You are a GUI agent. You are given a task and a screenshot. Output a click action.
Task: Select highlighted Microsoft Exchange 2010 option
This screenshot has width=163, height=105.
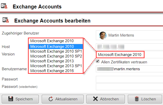click(56, 46)
